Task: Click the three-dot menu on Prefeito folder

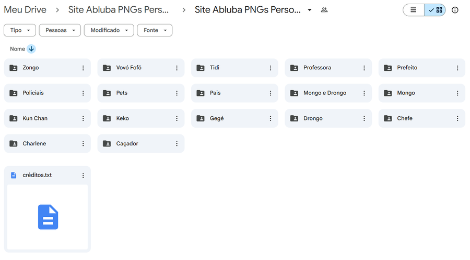Action: coord(457,68)
